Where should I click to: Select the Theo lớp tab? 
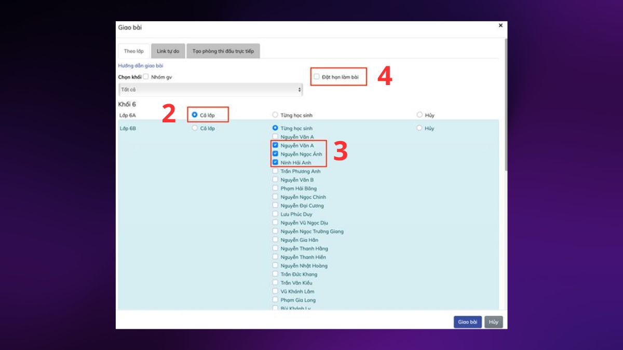134,51
